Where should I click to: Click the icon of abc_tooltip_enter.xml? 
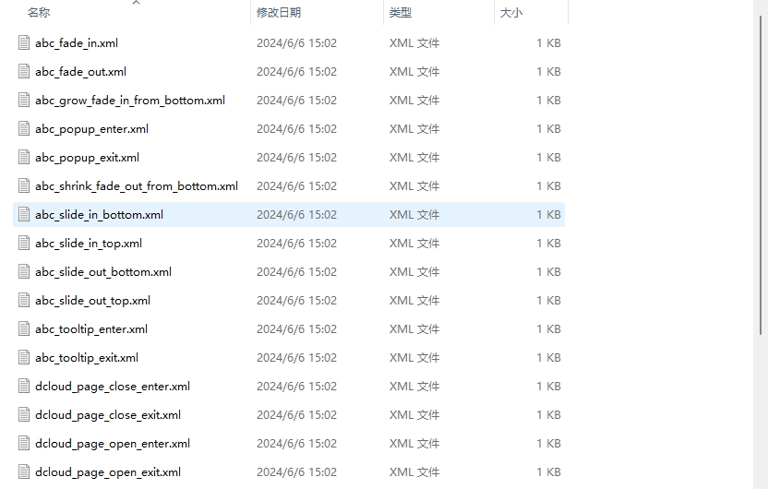[x=24, y=329]
